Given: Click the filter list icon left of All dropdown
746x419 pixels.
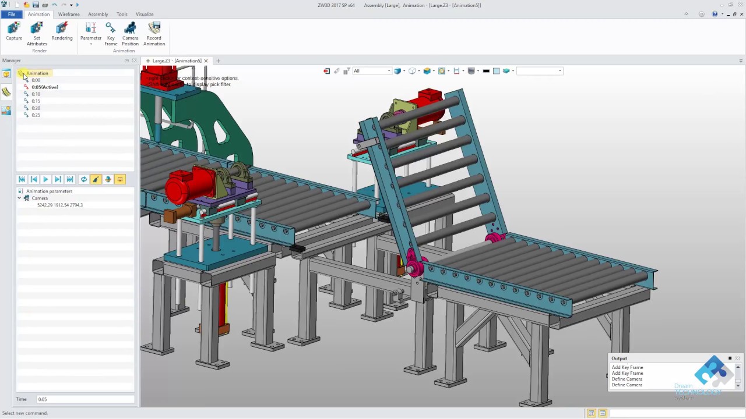Looking at the screenshot, I should click(x=346, y=71).
